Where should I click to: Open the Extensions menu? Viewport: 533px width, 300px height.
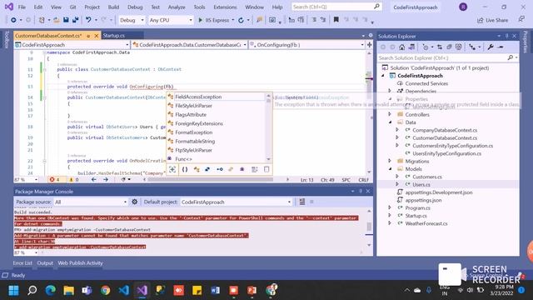225,7
